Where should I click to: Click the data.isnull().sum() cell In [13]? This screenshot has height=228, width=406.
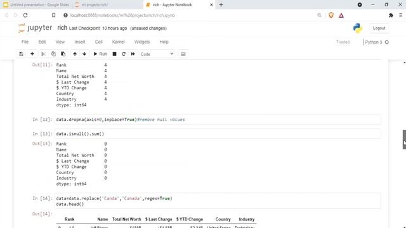coord(218,134)
